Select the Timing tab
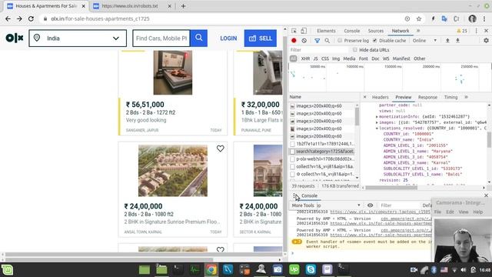 pyautogui.click(x=450, y=97)
